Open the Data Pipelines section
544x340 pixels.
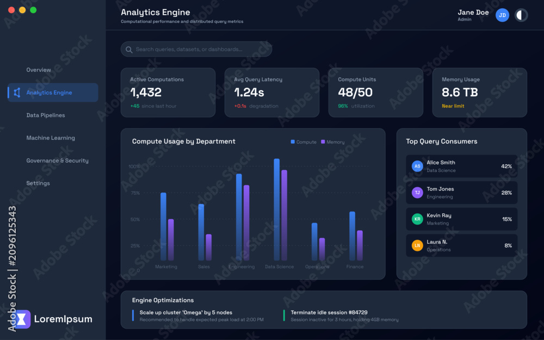pos(46,115)
